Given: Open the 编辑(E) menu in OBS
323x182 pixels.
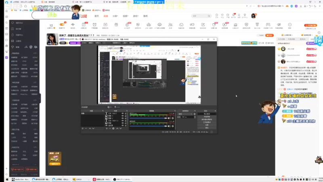Looking at the screenshot, I should click(91, 43).
